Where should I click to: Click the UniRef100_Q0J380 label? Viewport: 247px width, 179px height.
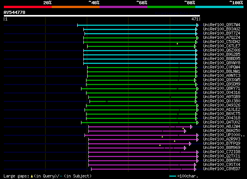coord(222,101)
